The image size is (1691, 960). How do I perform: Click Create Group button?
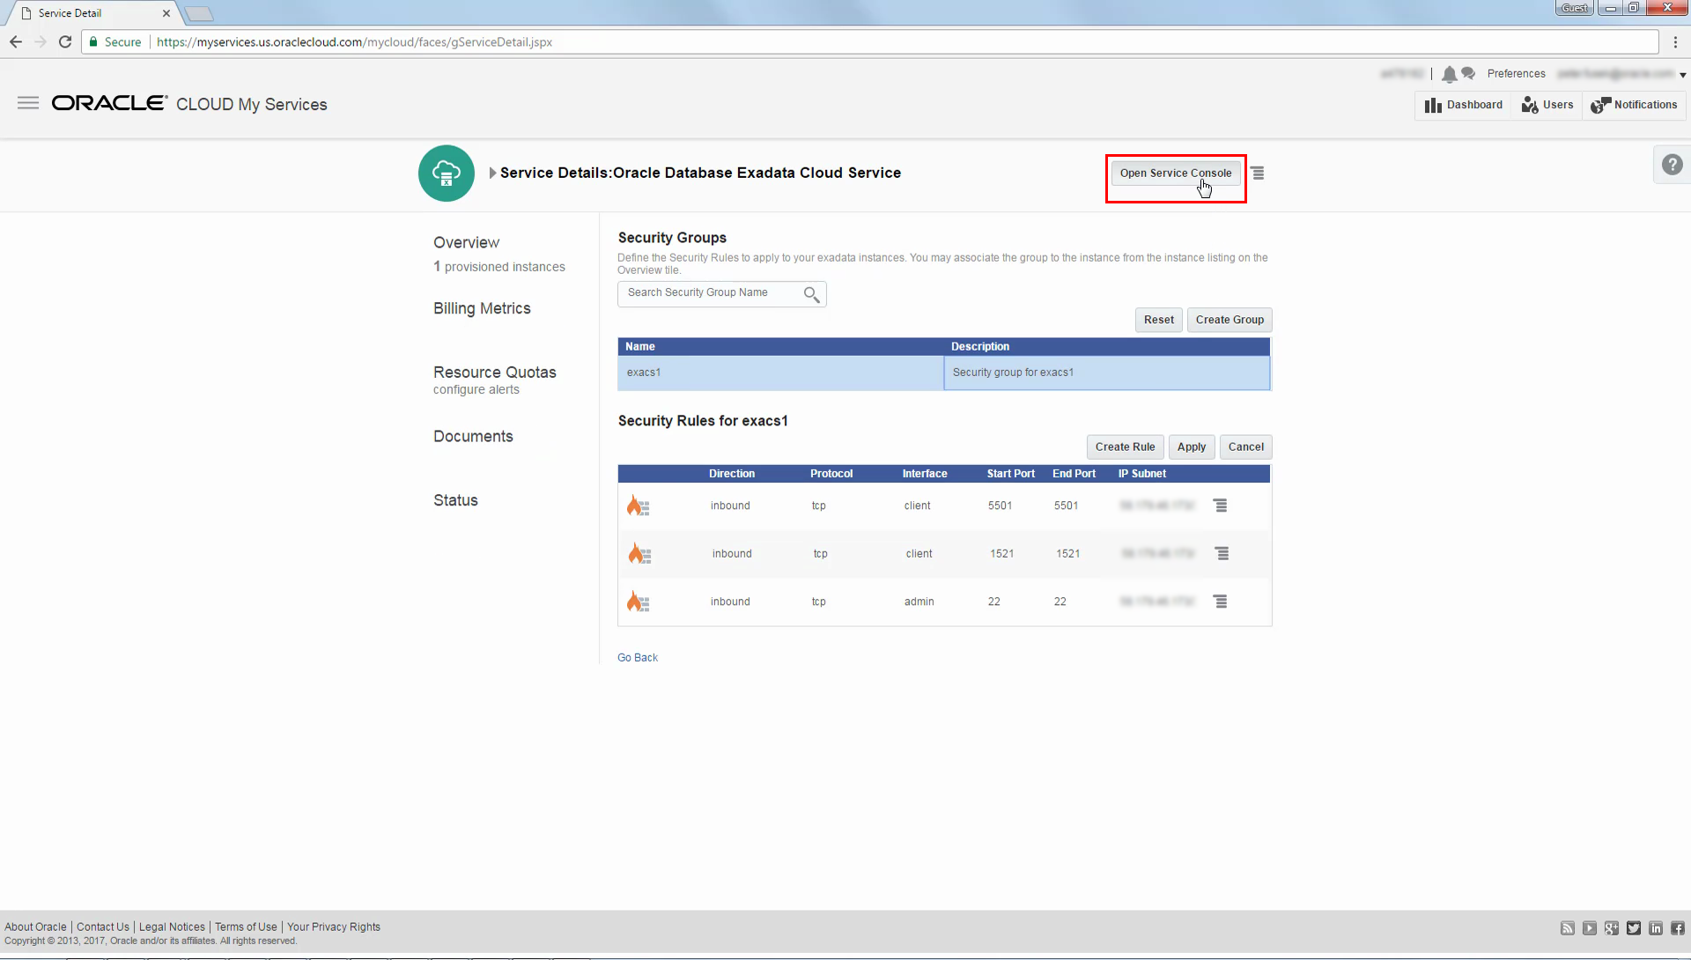coord(1229,320)
